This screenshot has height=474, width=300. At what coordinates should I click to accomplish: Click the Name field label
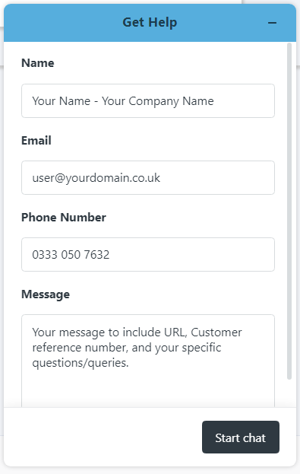click(x=38, y=63)
